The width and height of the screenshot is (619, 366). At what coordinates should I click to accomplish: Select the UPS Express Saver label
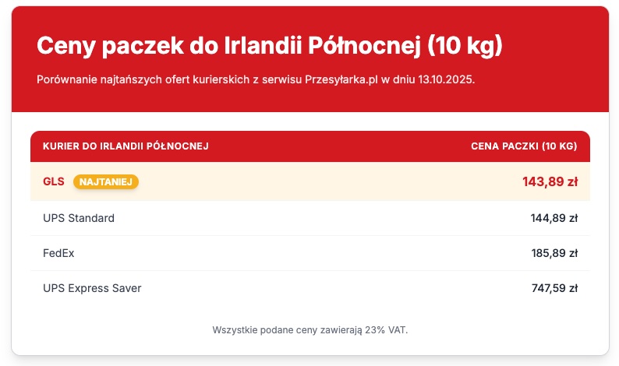click(x=92, y=288)
